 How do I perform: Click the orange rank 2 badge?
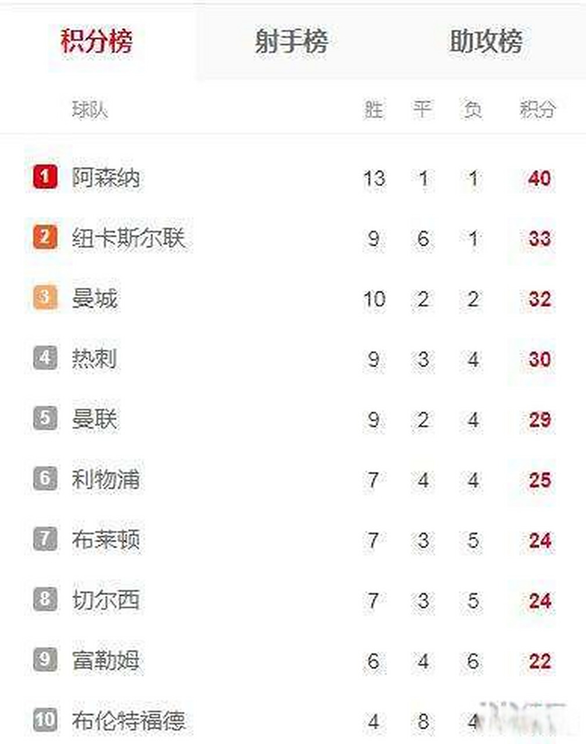tap(45, 237)
